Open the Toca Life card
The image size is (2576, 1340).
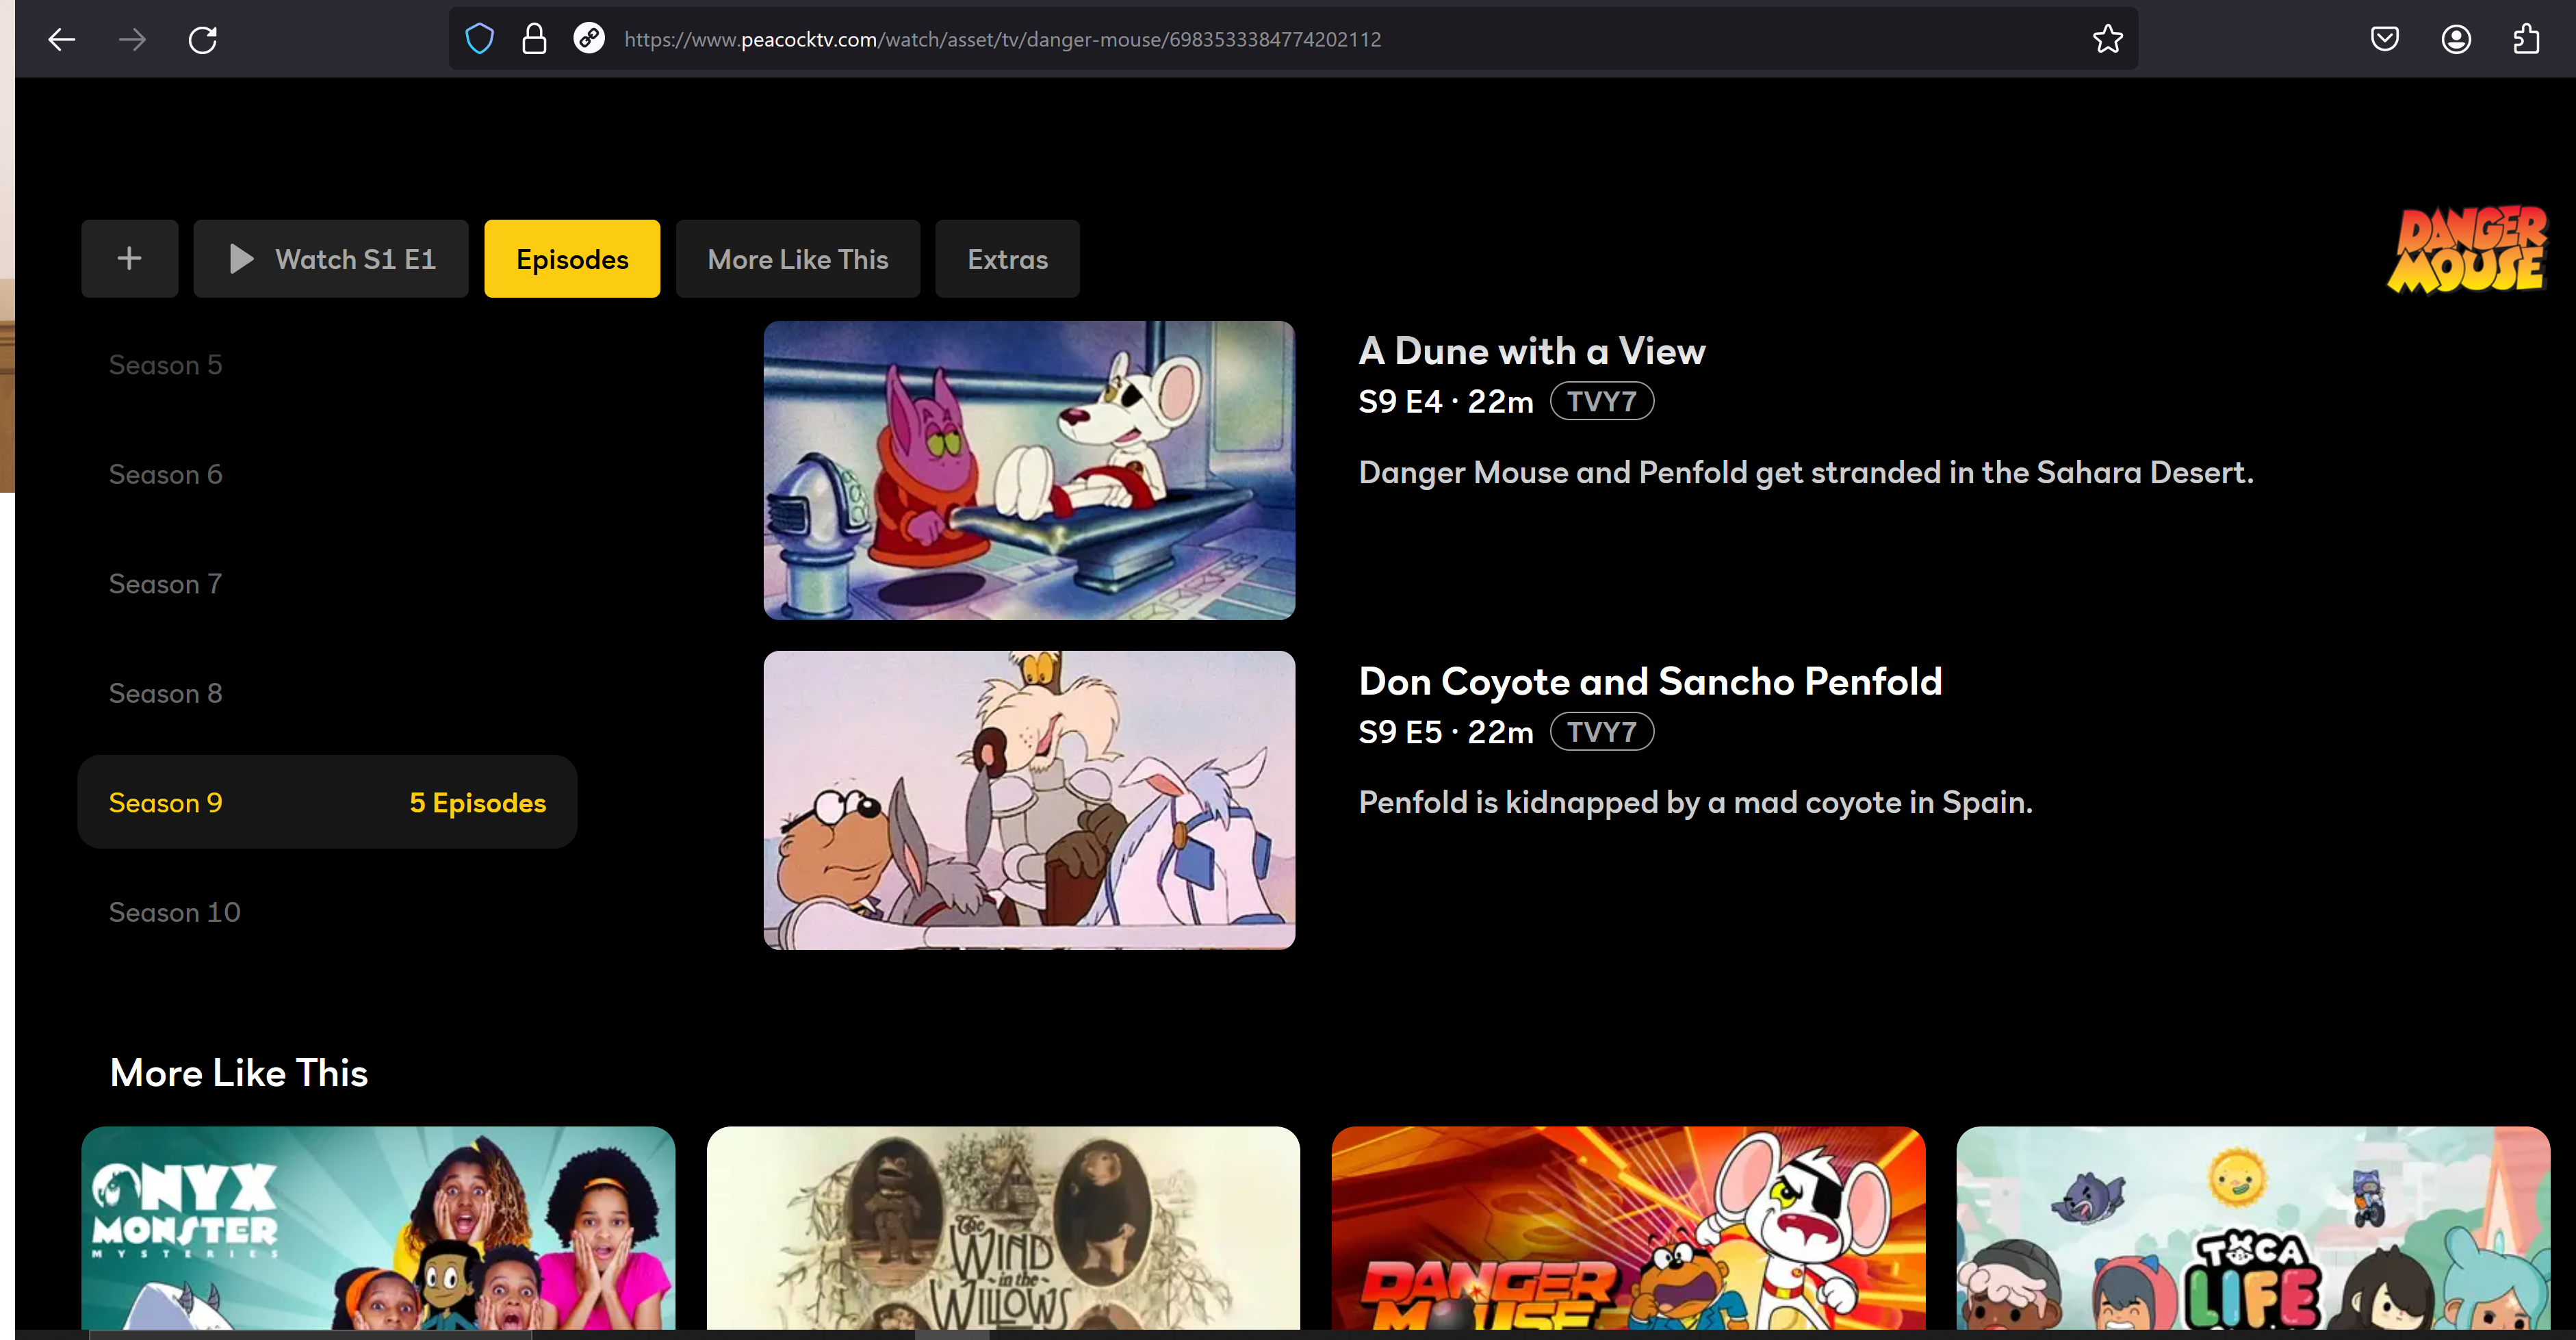2253,1228
